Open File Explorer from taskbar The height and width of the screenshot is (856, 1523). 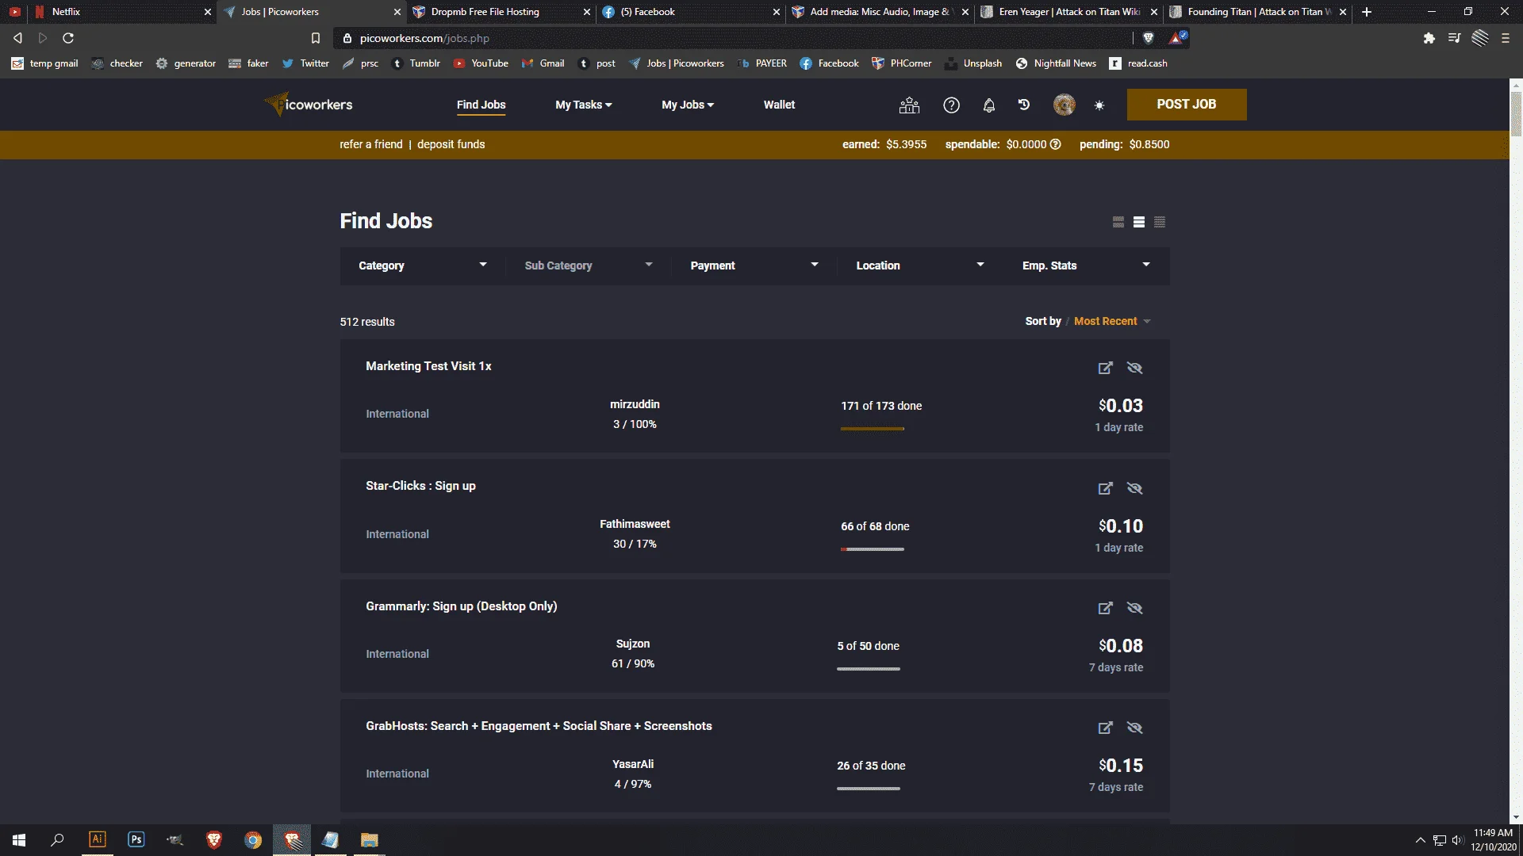click(x=370, y=840)
